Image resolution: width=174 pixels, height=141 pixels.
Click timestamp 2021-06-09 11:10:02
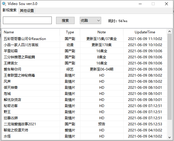145,39
